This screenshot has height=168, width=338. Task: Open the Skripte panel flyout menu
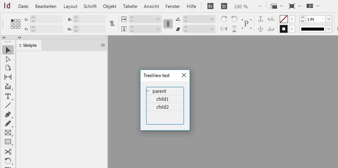pyautogui.click(x=103, y=45)
